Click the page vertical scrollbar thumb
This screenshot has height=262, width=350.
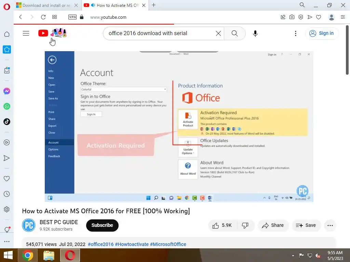347,50
